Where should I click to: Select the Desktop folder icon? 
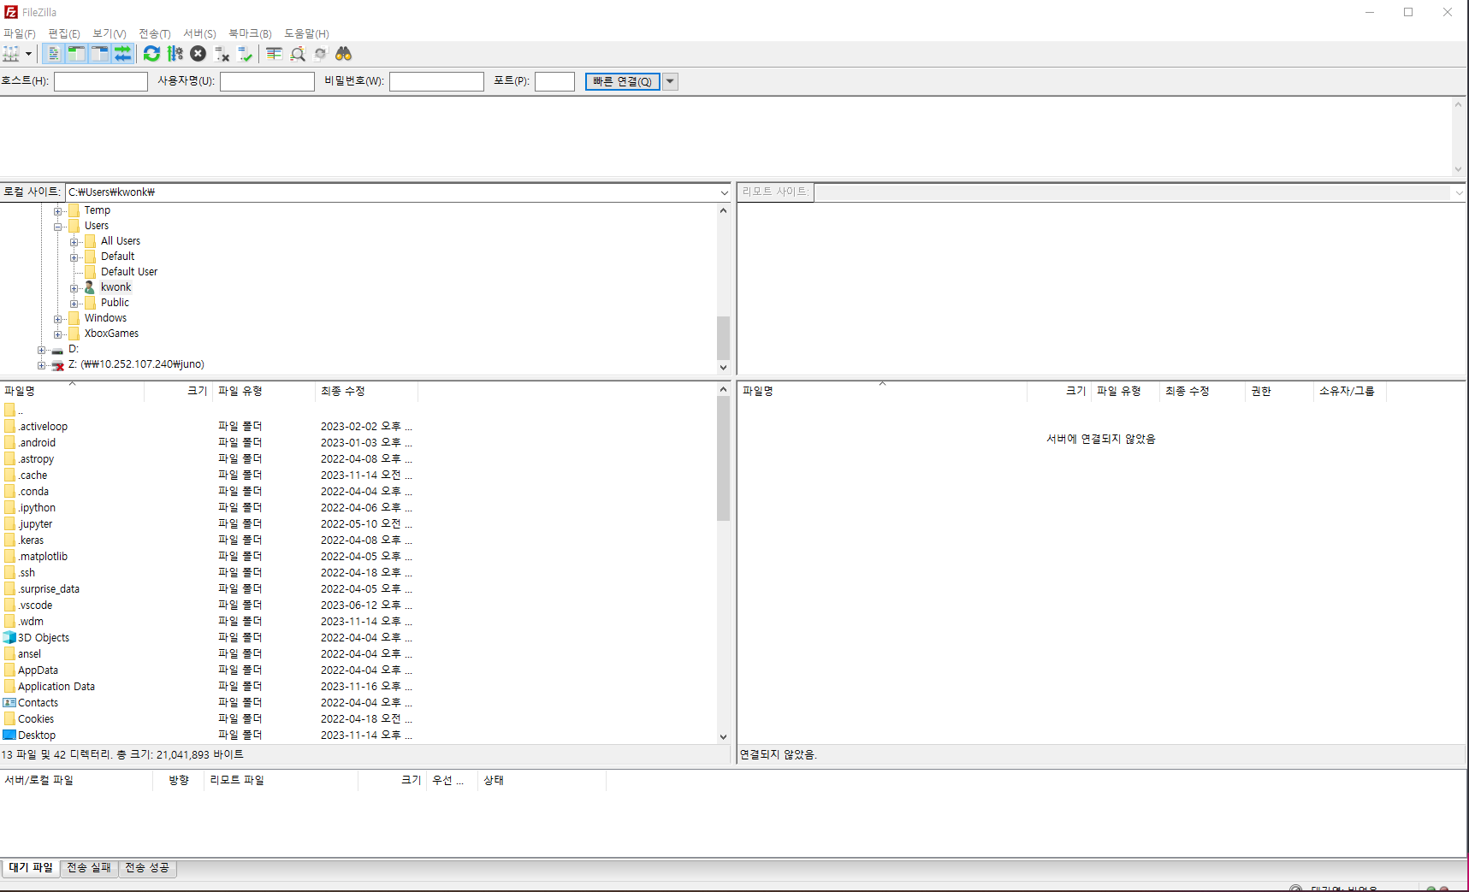pos(9,735)
